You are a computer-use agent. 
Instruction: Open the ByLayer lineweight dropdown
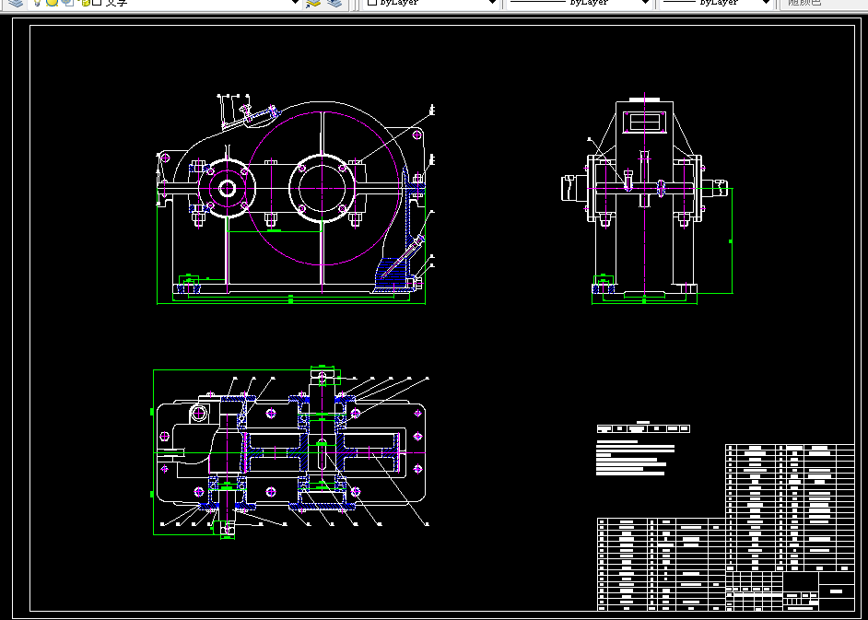(x=766, y=3)
